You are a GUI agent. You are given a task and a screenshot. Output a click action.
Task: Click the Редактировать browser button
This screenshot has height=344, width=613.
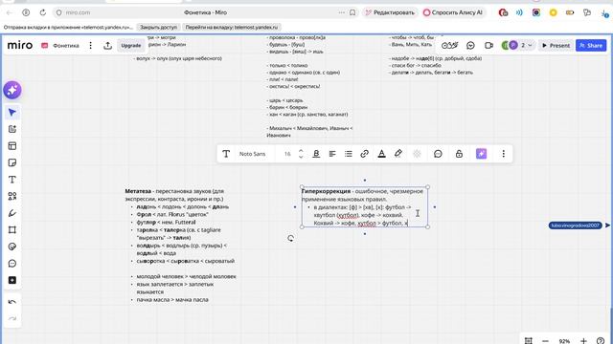point(390,12)
